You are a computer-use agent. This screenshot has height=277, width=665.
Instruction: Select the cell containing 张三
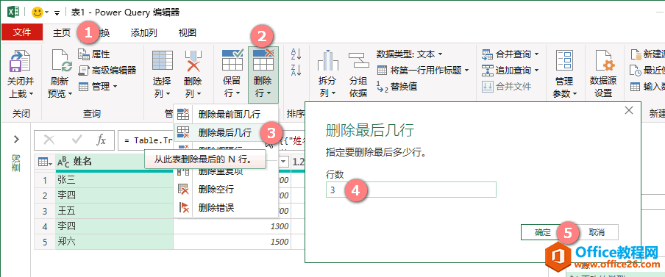(x=115, y=180)
